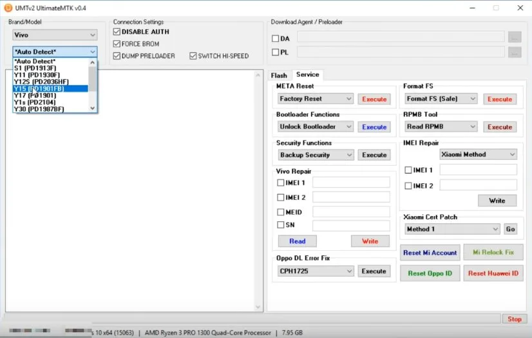This screenshot has width=532, height=338.
Task: Open the Vivo brand dropdown
Action: pyautogui.click(x=55, y=35)
